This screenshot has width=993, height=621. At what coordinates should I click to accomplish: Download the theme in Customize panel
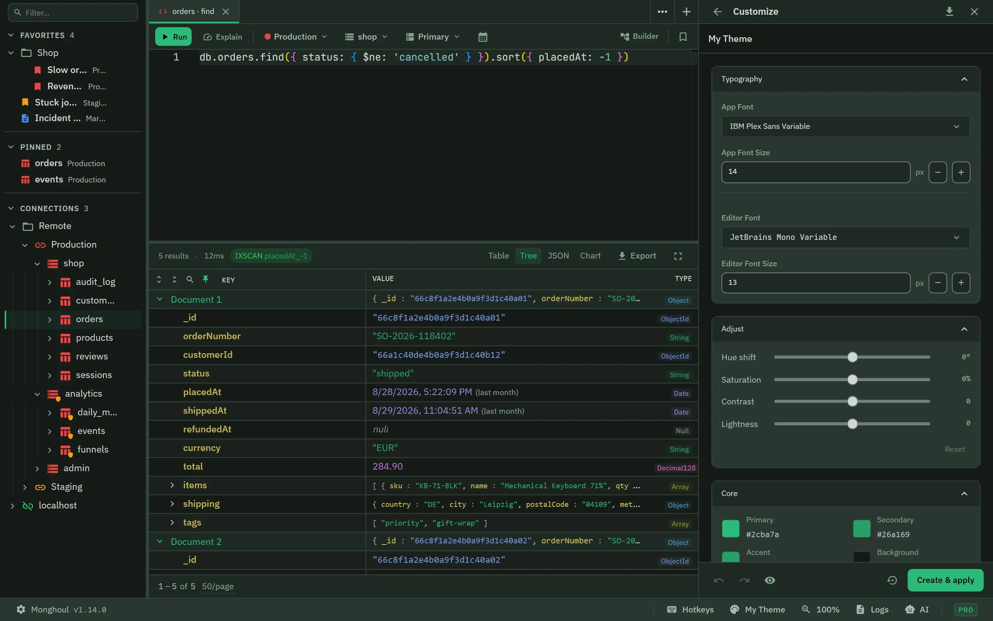(949, 12)
